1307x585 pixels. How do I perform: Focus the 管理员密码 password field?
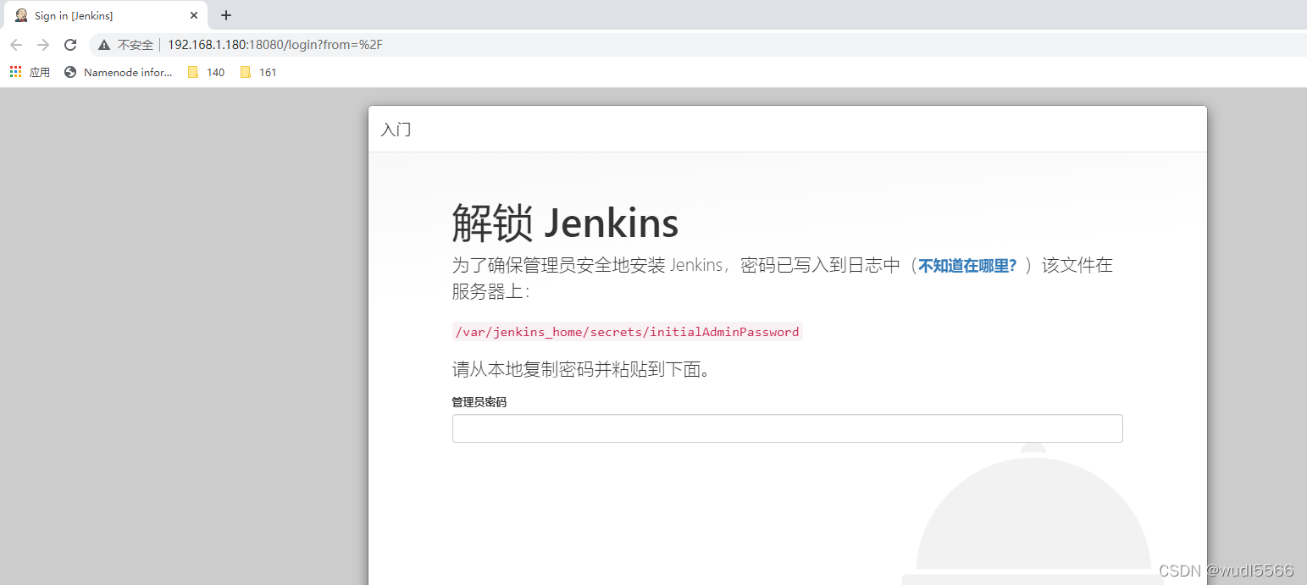(x=787, y=428)
